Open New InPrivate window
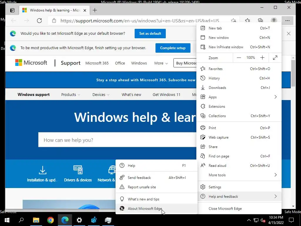Viewport: 301px width, 226px height. click(x=239, y=47)
